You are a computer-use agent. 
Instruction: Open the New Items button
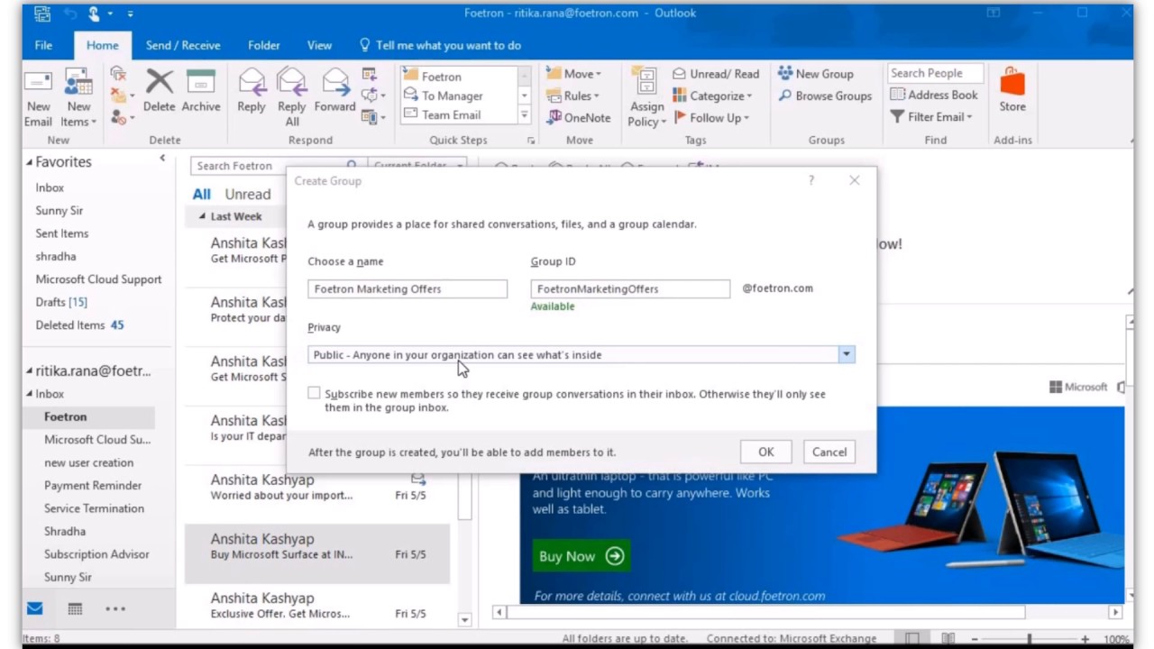(x=78, y=98)
